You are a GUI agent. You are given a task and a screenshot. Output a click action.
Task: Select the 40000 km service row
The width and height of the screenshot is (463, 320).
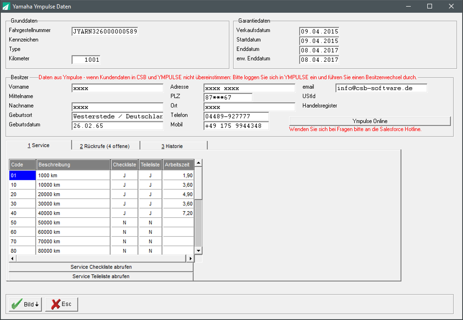point(101,213)
